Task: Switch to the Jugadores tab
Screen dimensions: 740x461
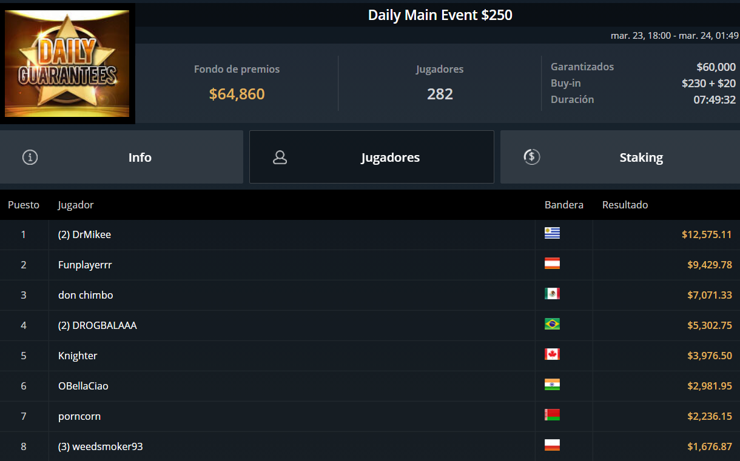Action: (x=372, y=157)
